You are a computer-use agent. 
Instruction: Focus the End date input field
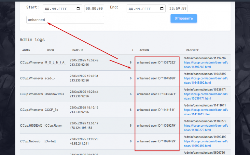click(146, 8)
